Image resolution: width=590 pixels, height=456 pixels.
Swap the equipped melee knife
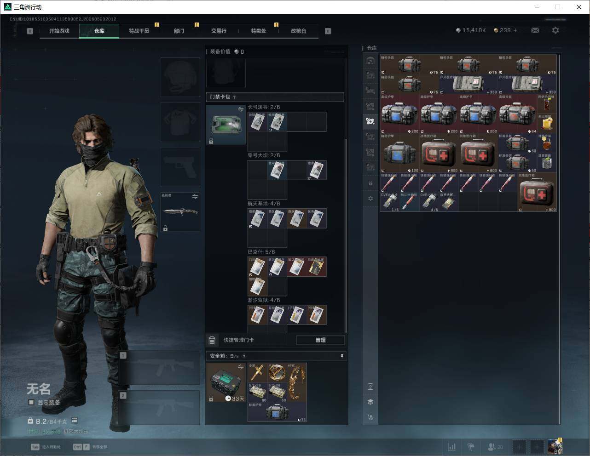point(195,196)
